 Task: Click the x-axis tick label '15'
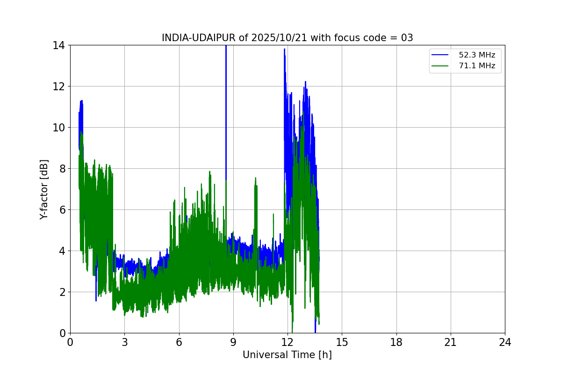(342, 342)
